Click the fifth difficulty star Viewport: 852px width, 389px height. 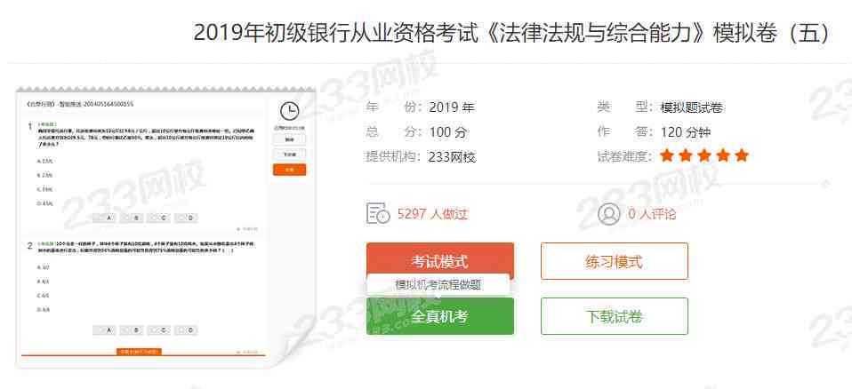pyautogui.click(x=742, y=156)
